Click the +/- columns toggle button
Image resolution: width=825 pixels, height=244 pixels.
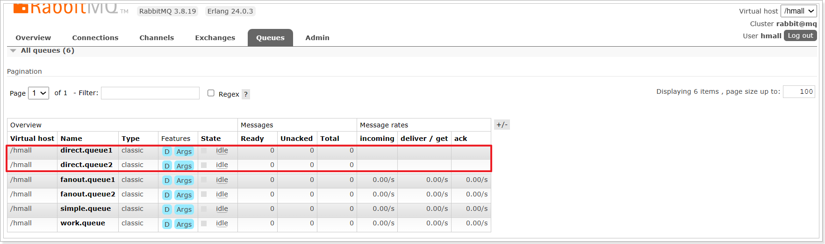click(502, 125)
